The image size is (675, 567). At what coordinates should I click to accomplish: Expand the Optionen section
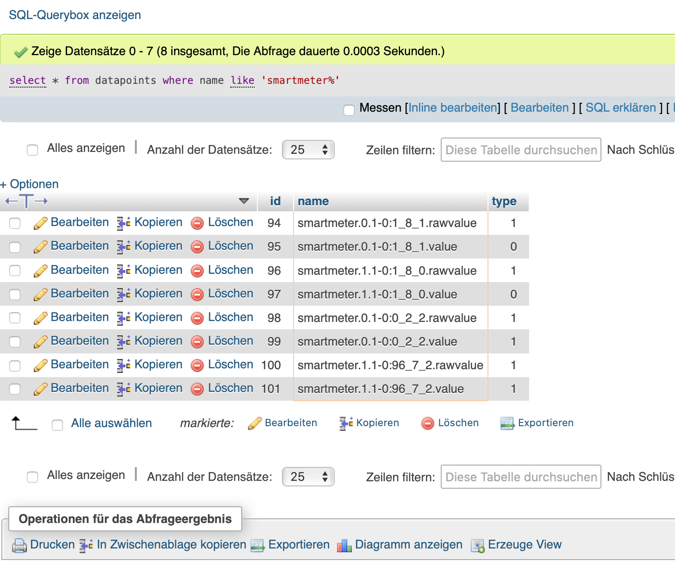(x=30, y=184)
